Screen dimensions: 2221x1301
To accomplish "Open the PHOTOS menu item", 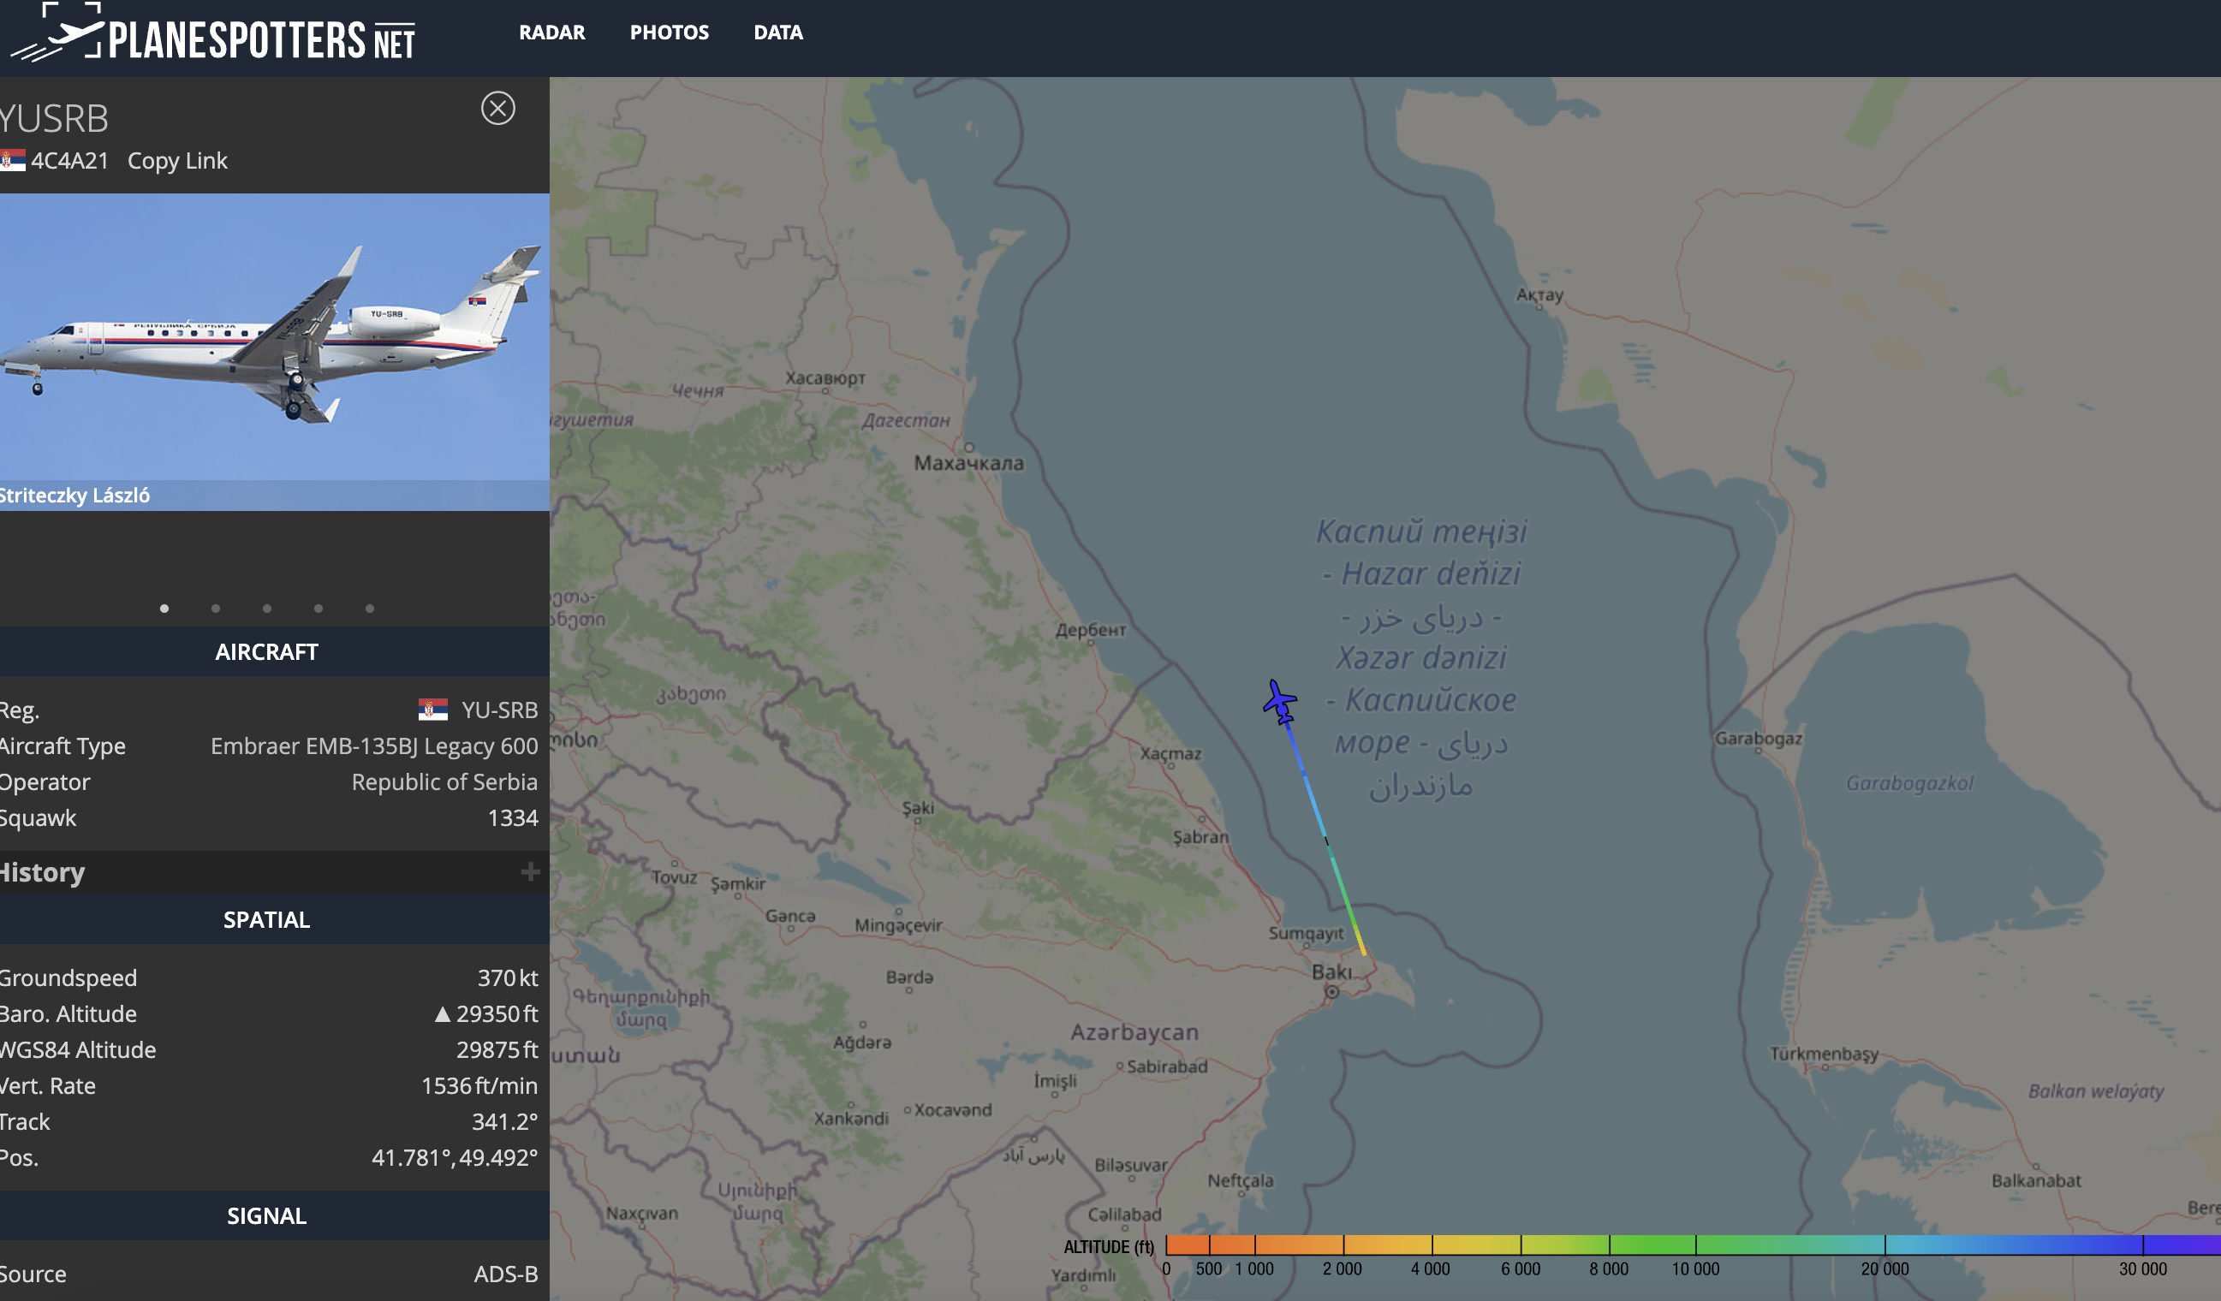I will [669, 33].
